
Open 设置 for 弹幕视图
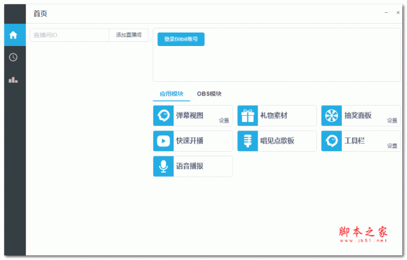(x=224, y=121)
